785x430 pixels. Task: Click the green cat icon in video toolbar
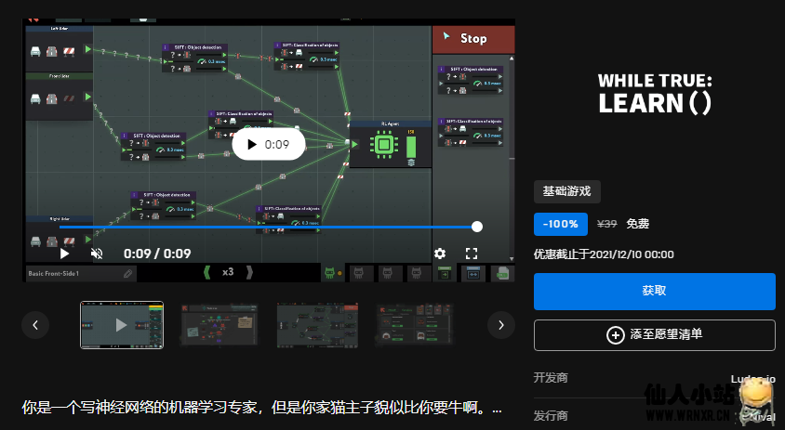pyautogui.click(x=330, y=272)
